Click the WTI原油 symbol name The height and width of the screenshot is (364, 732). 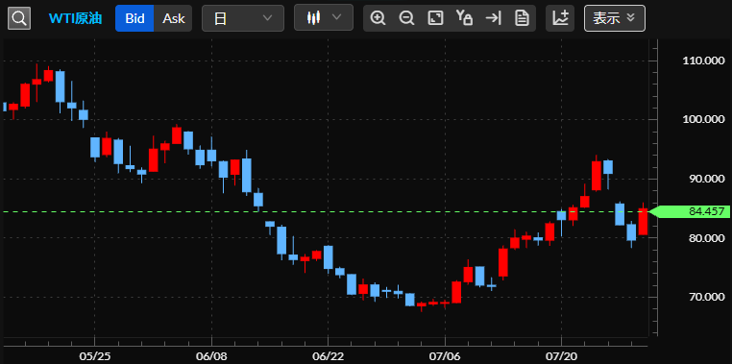(x=76, y=18)
